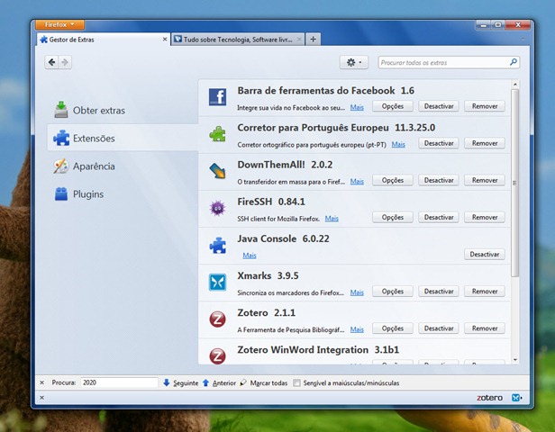Desactivar the Zotero 2.1.1 extension
This screenshot has height=432, width=555.
tap(439, 328)
